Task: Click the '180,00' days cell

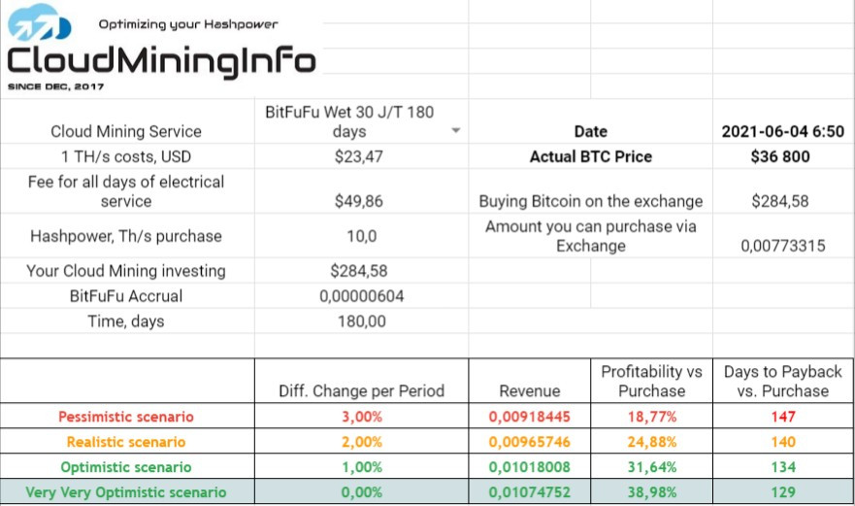Action: coord(361,320)
